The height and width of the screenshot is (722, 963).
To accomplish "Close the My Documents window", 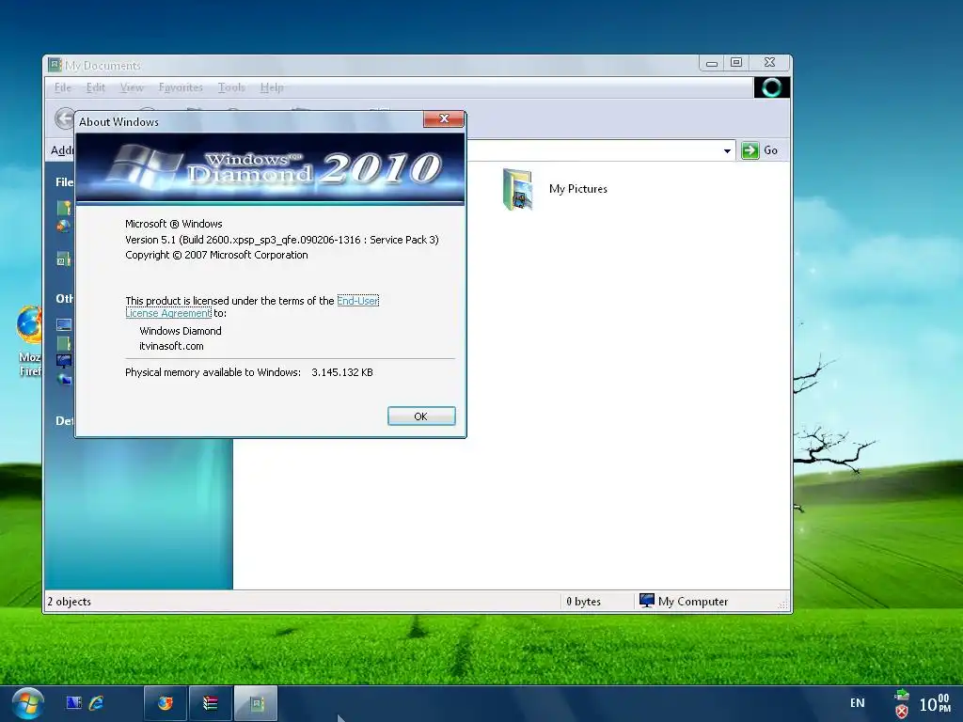I will (769, 63).
